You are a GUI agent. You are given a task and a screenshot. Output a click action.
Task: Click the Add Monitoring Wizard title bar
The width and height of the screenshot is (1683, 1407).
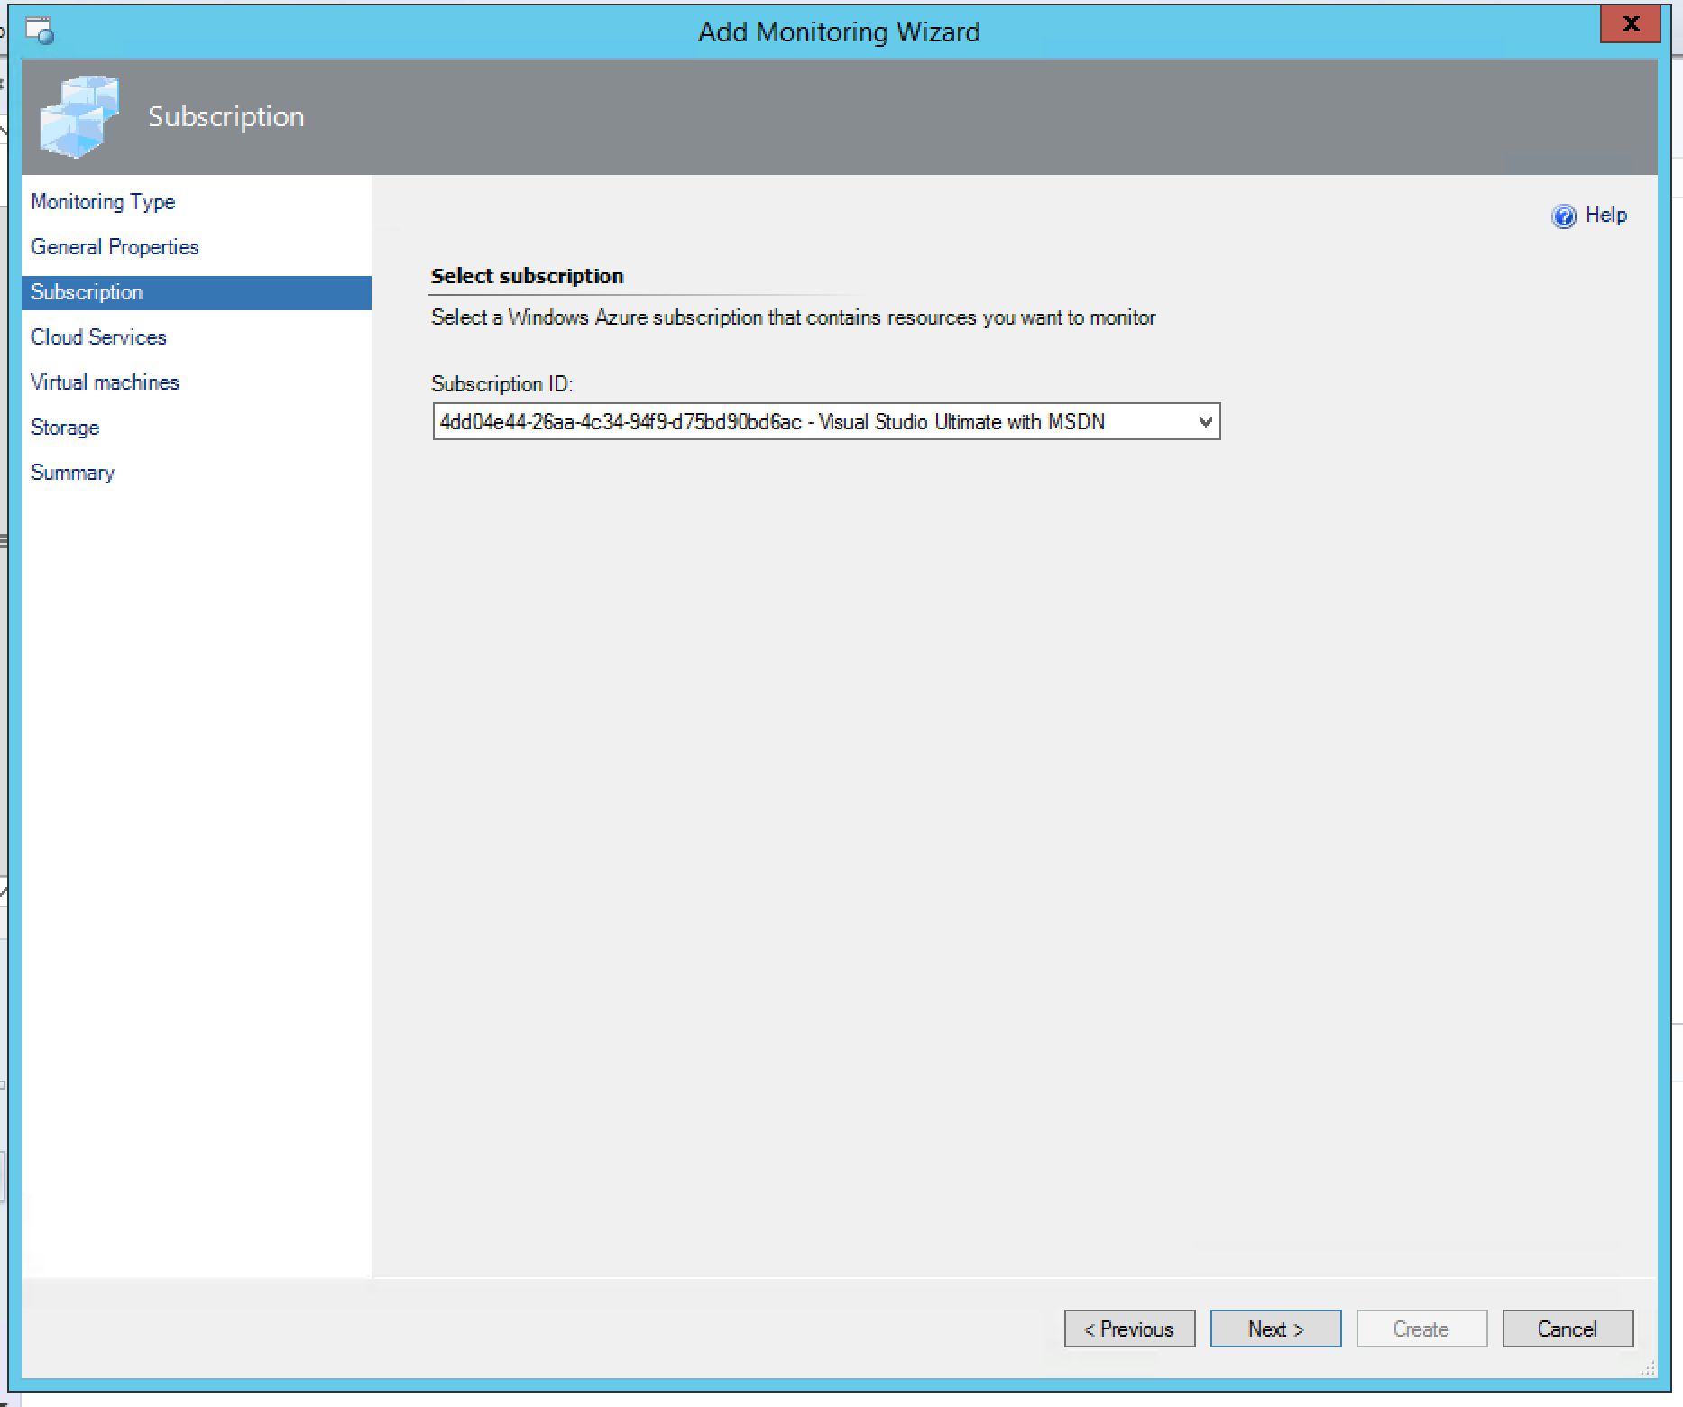[x=839, y=32]
